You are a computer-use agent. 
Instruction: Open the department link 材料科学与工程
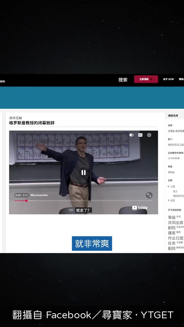pos(176,145)
